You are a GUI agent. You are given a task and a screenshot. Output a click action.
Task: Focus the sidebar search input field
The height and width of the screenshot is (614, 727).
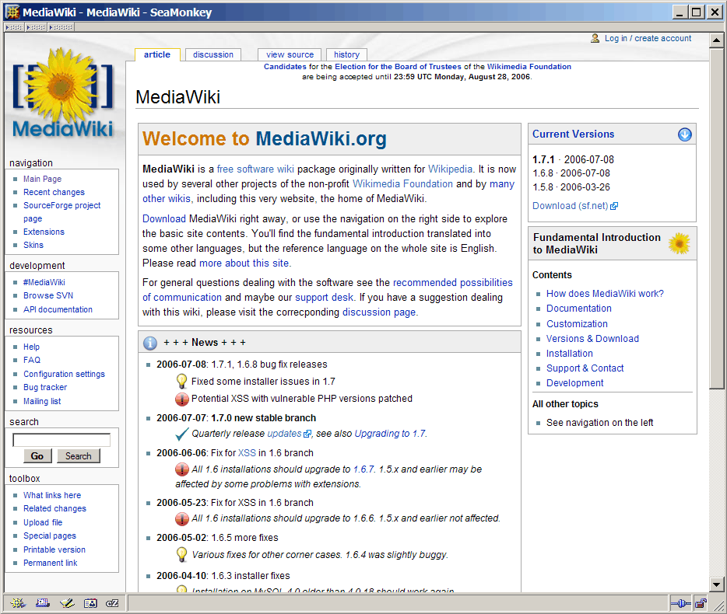[x=61, y=440]
